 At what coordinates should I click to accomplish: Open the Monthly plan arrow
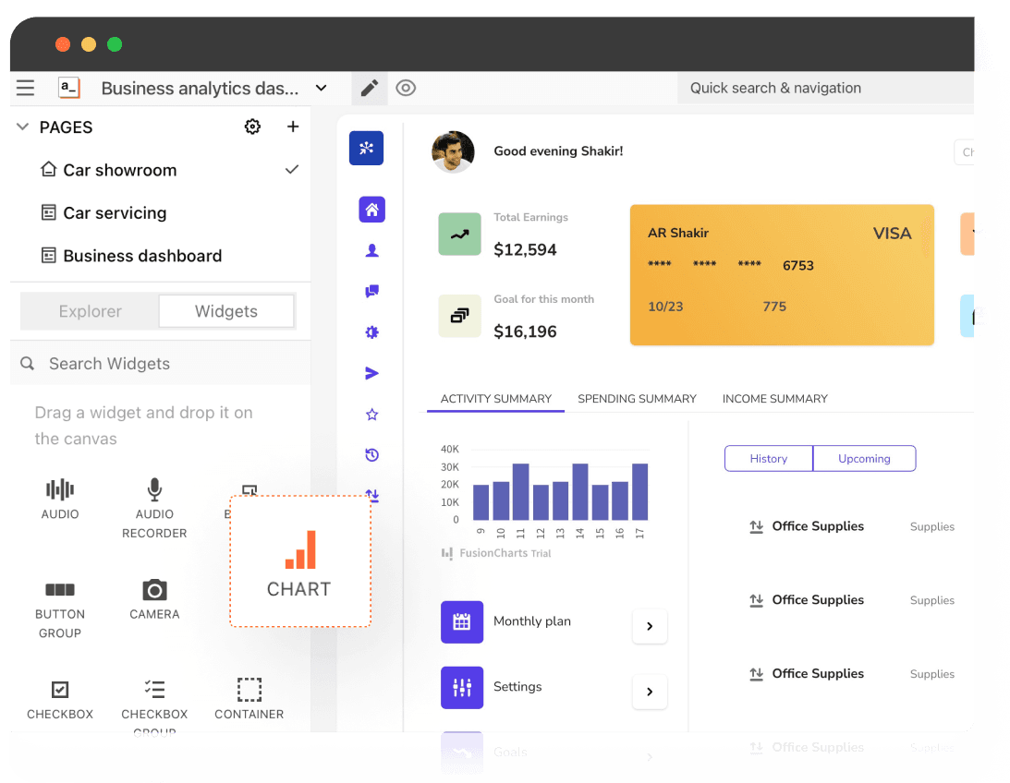tap(650, 626)
